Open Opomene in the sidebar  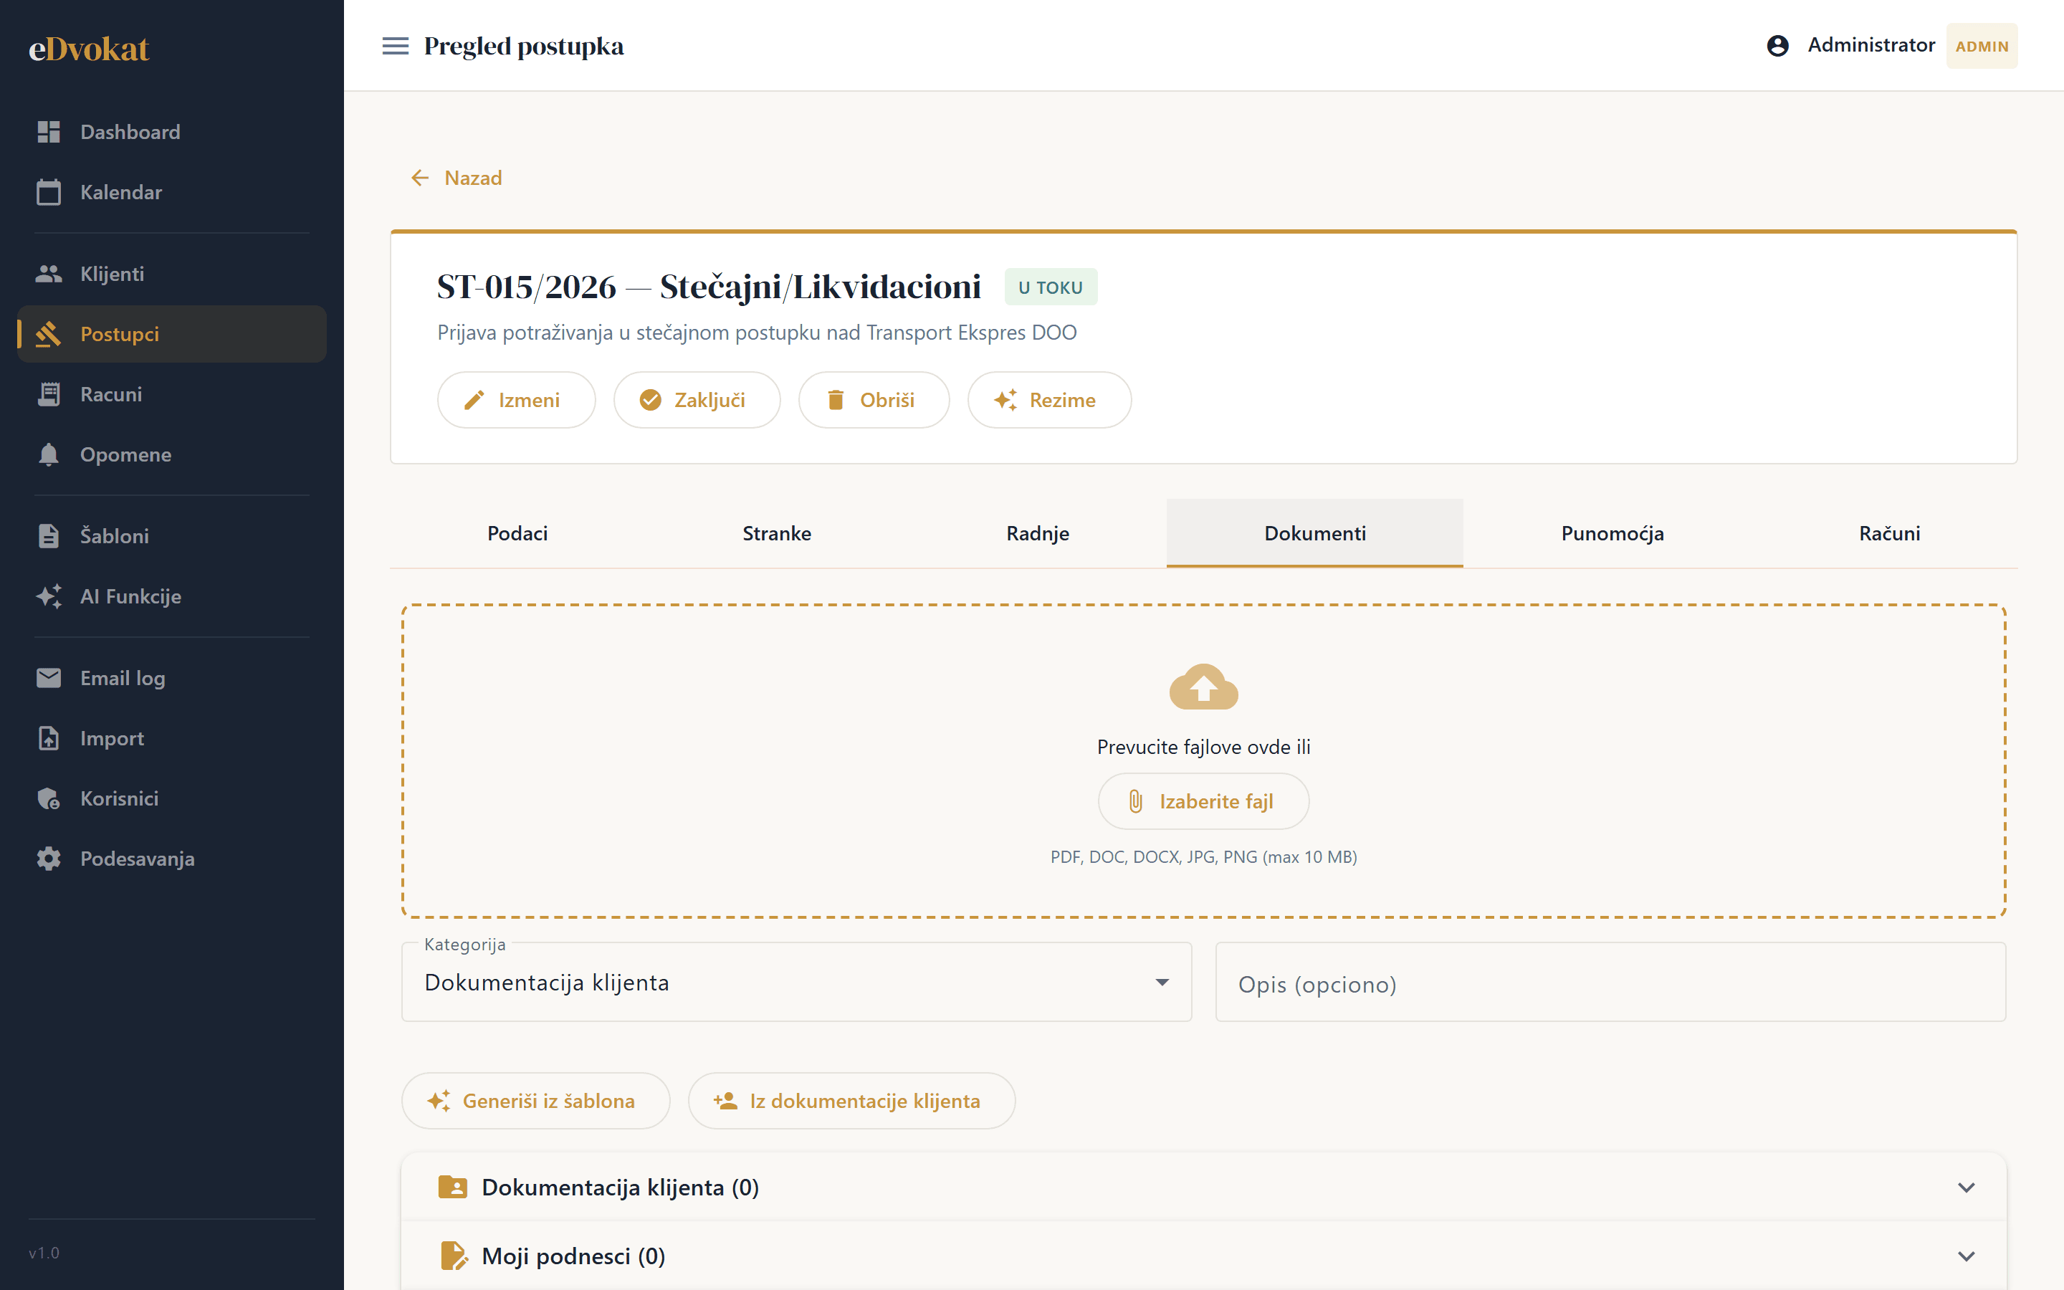point(171,454)
